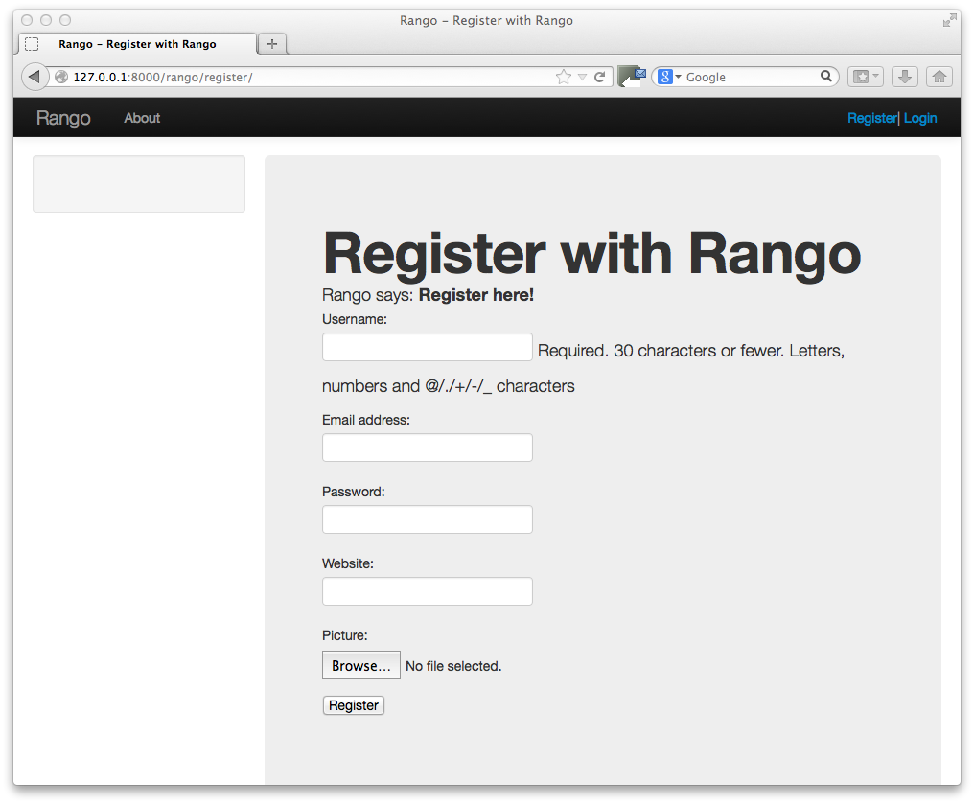Show bookmarks via the bookmarks toolbar icon
The image size is (974, 804).
(x=861, y=76)
